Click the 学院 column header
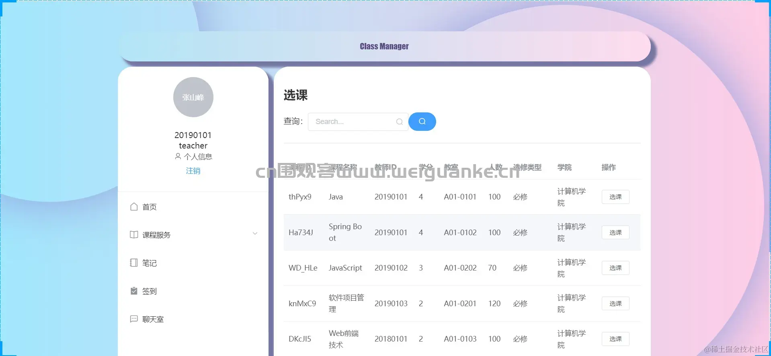This screenshot has height=356, width=771. 564,167
